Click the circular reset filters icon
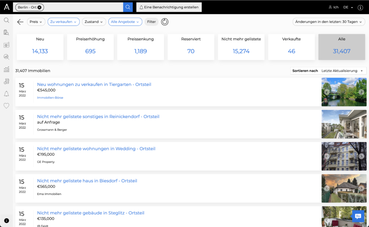Screen dimensions: 369x227 (165, 22)
